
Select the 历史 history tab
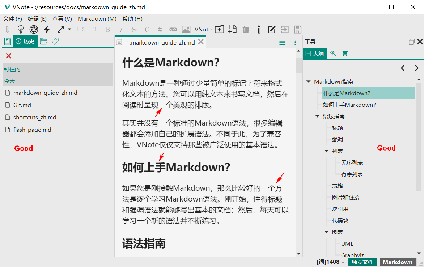(25, 41)
